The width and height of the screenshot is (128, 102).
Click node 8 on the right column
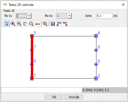(x=96, y=50)
